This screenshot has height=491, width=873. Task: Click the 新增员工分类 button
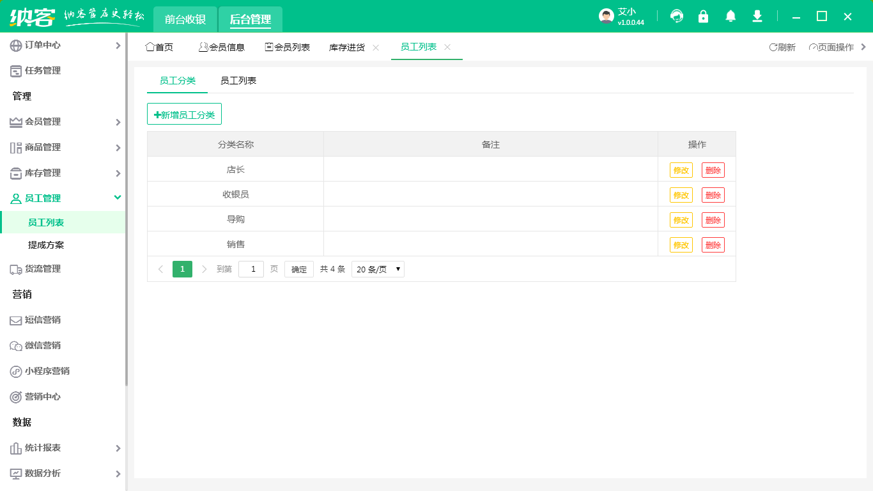[x=184, y=114]
